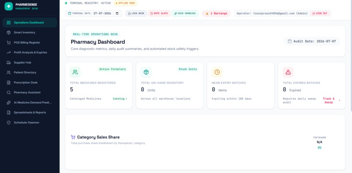This screenshot has height=173, width=352.
Task: Click the Pharmacy Dashboard heading
Action: tap(98, 42)
